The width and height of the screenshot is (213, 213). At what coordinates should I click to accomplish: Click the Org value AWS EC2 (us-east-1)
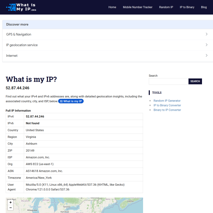click(x=39, y=164)
